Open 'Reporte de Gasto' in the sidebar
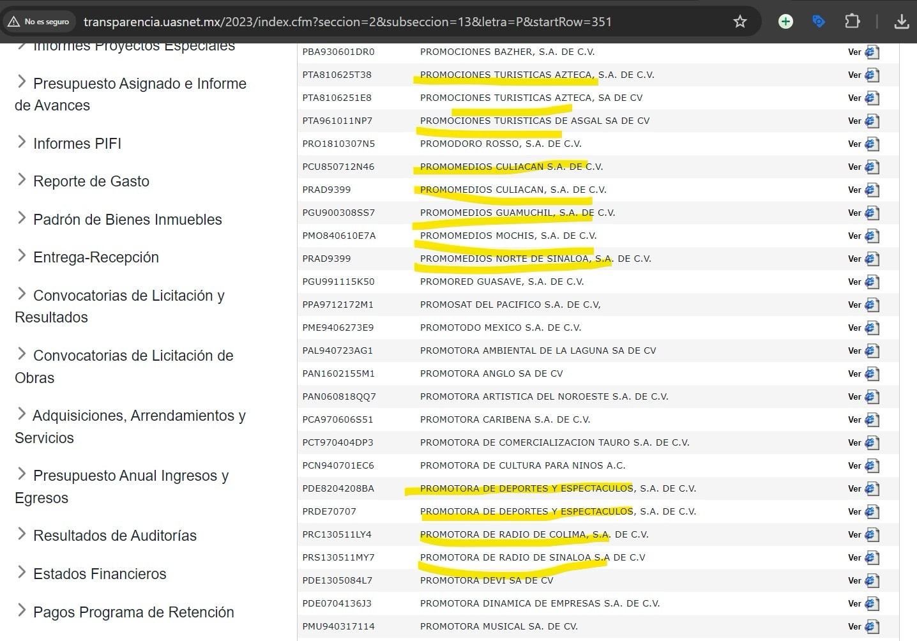Image resolution: width=917 pixels, height=641 pixels. [91, 181]
